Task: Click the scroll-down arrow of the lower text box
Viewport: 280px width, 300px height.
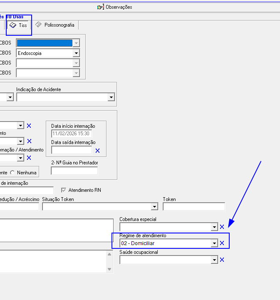Action: click(x=109, y=269)
